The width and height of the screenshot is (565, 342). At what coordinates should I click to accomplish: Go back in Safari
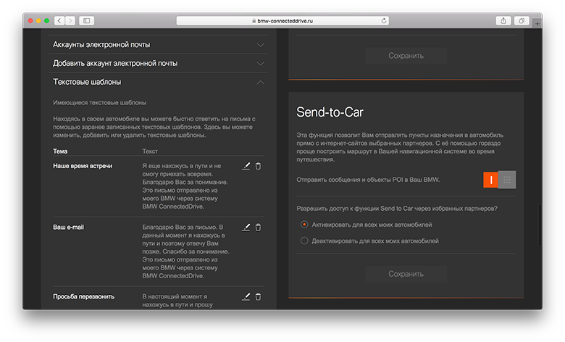(59, 20)
